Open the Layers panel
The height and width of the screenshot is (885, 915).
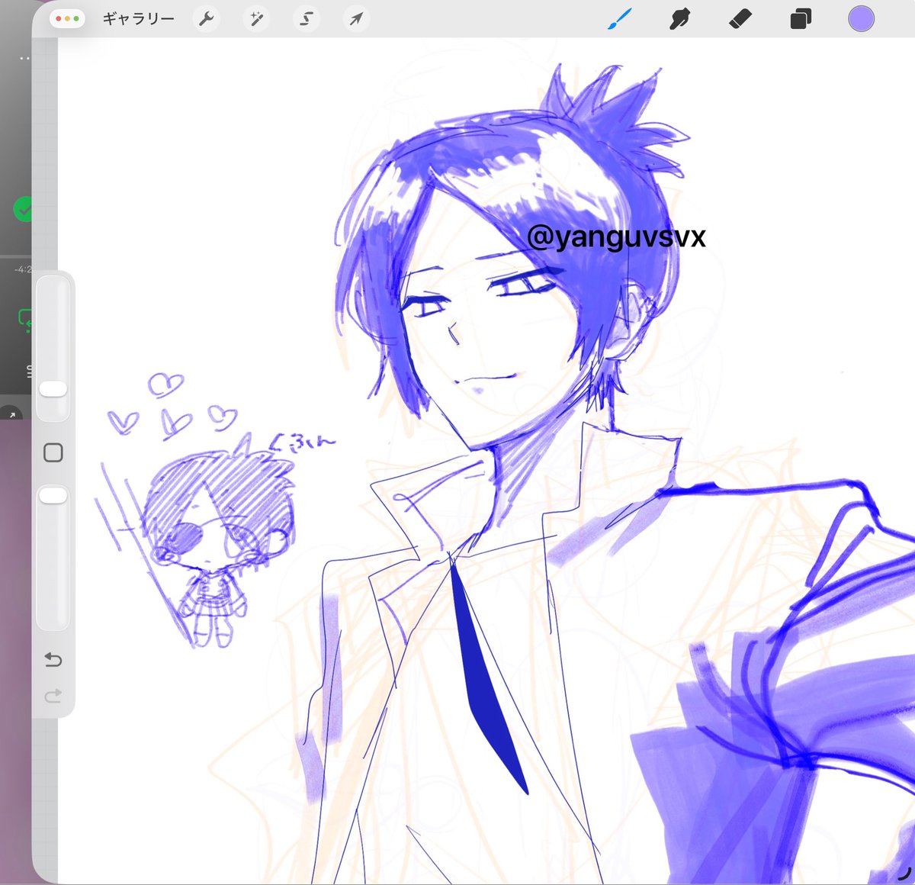[800, 19]
